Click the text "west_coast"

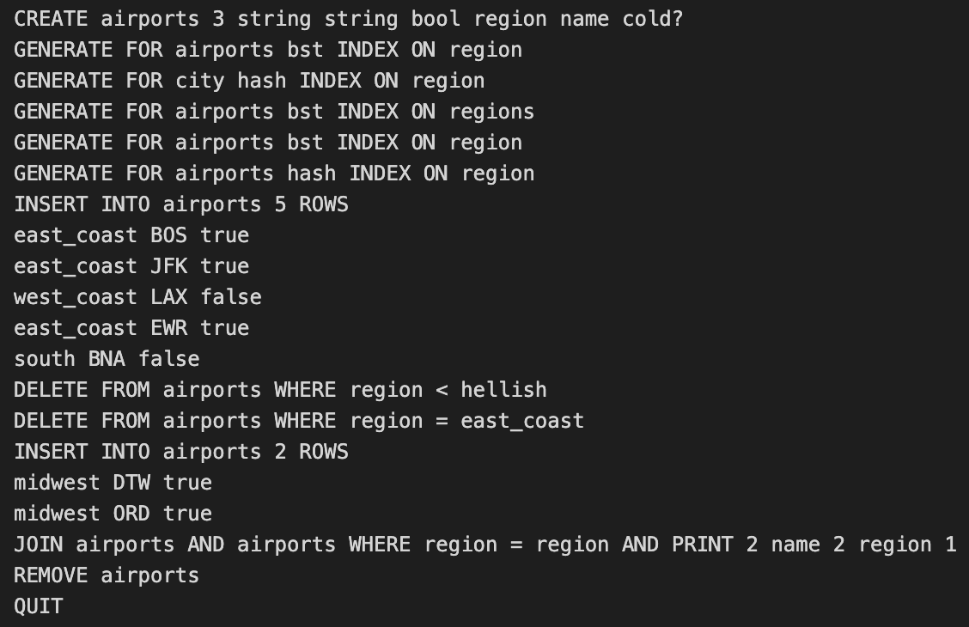[x=76, y=297]
